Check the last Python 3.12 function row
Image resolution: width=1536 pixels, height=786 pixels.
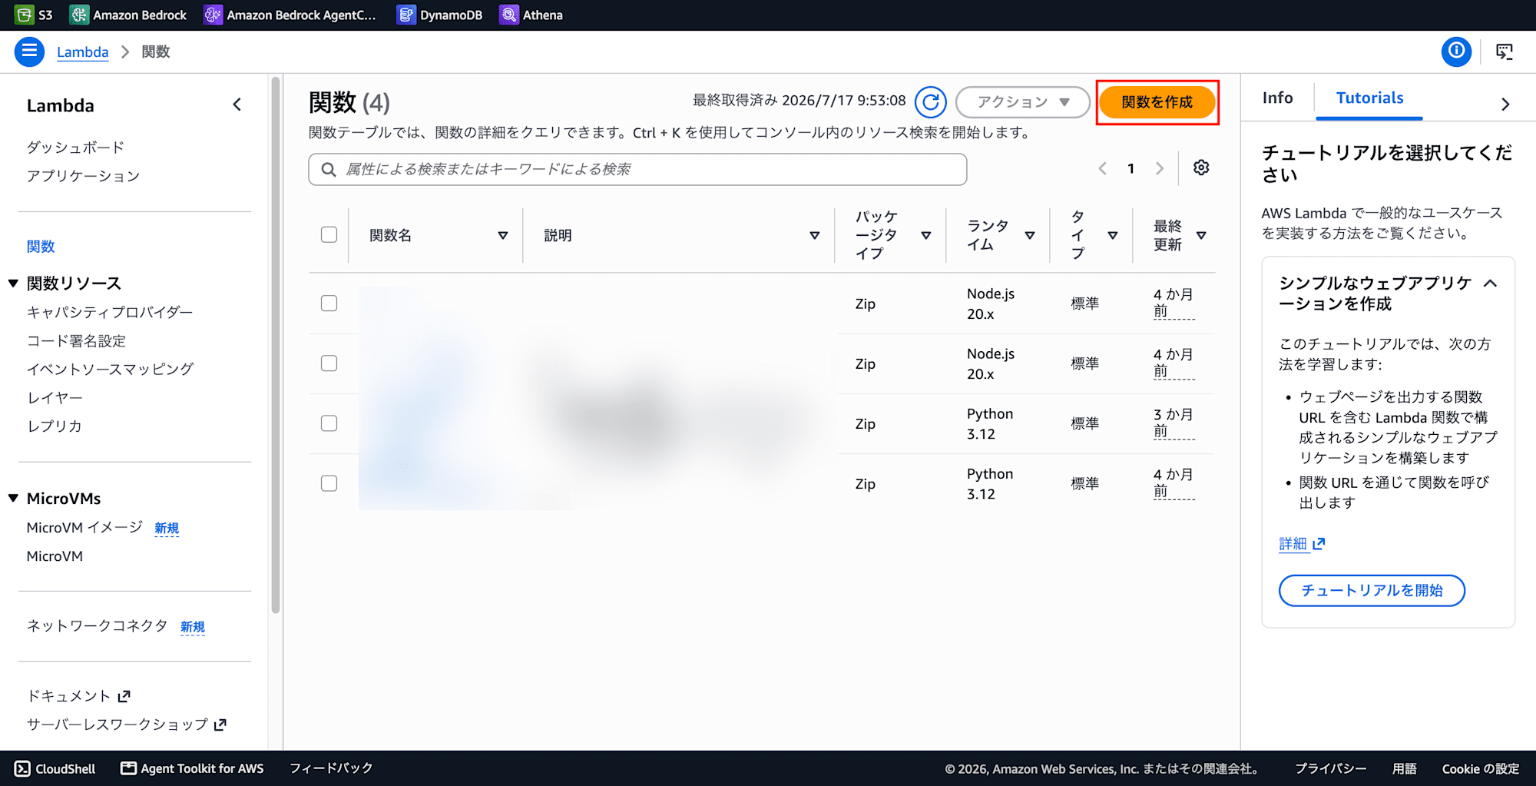pyautogui.click(x=329, y=483)
